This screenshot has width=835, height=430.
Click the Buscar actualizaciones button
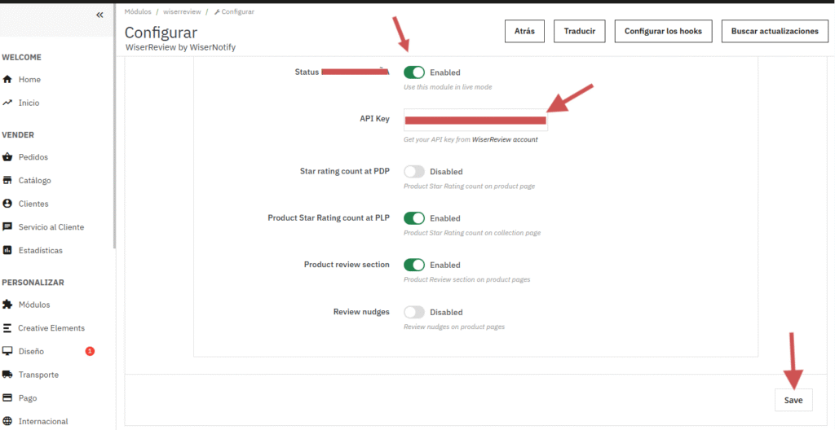tap(774, 31)
